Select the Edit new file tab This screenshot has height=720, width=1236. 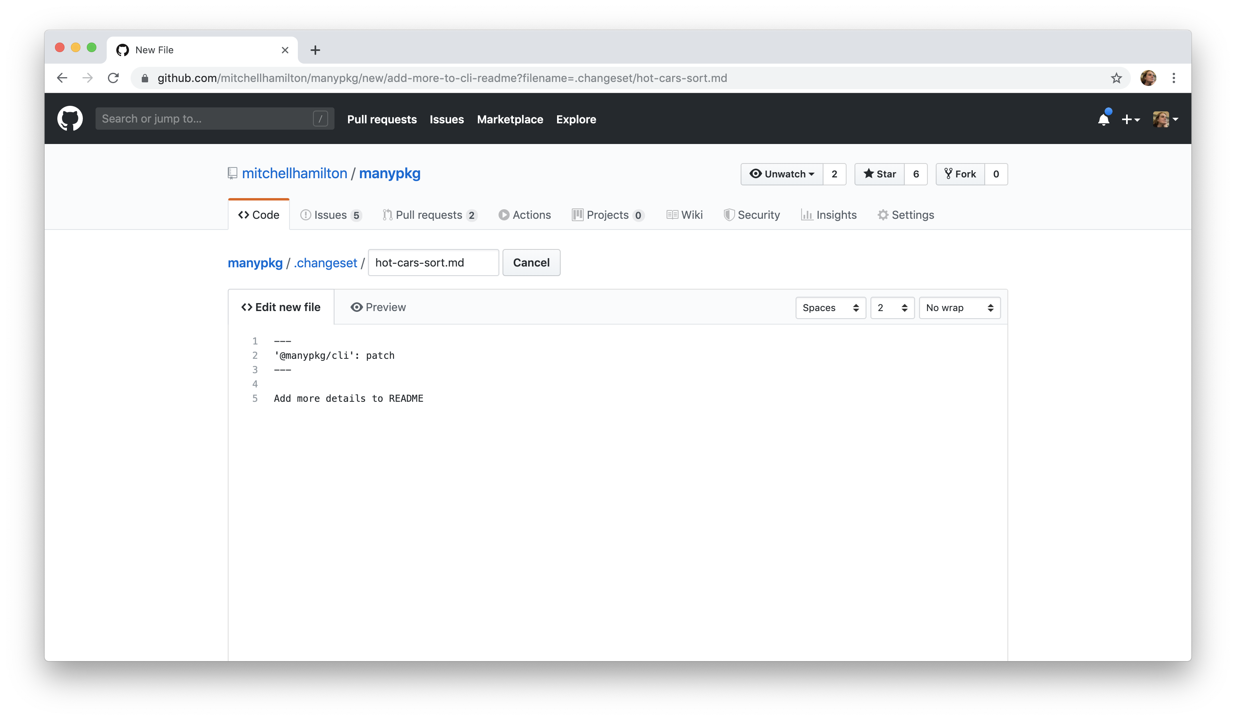[x=281, y=307]
